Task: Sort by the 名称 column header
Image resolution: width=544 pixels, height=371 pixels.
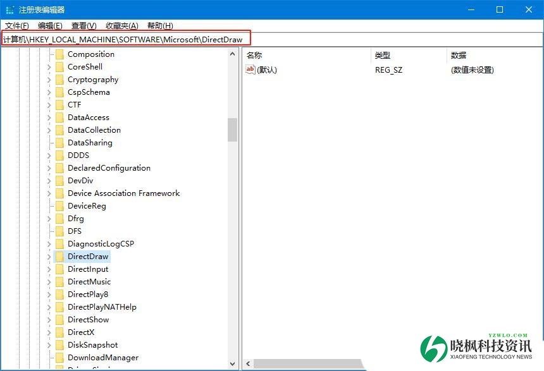Action: click(x=254, y=56)
